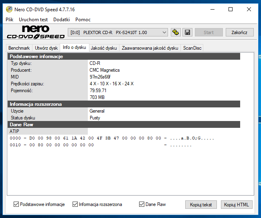Open the PLEXTOR CD-R drive dropdown

(118, 32)
